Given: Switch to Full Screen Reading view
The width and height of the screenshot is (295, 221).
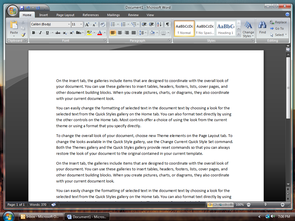Looking at the screenshot, I should [x=215, y=205].
